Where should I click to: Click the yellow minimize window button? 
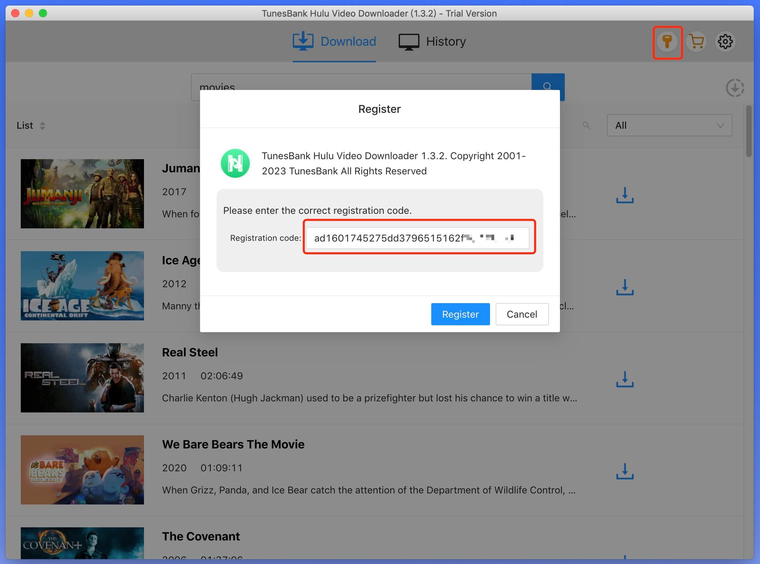pyautogui.click(x=29, y=13)
